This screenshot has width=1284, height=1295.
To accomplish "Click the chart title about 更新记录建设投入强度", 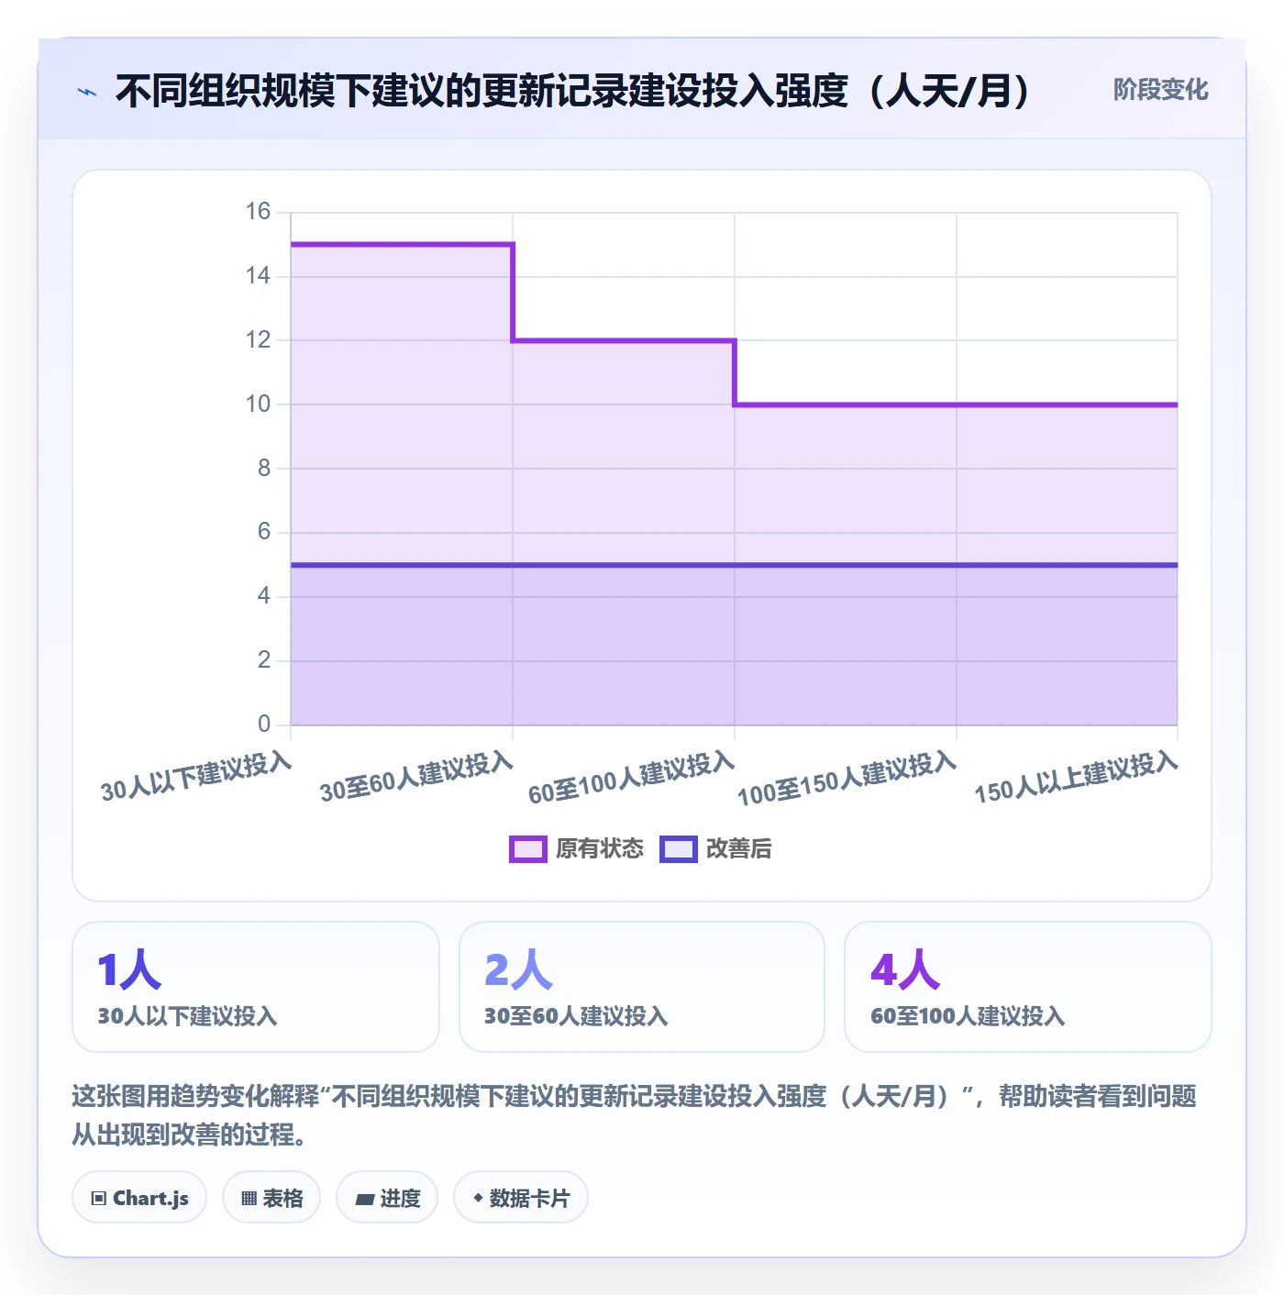I will click(572, 91).
